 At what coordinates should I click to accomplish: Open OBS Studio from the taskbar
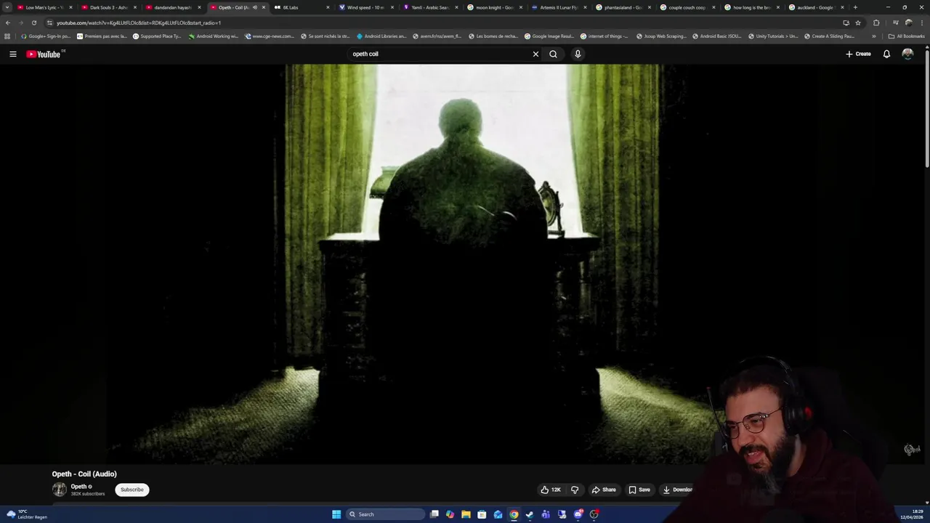pos(594,514)
